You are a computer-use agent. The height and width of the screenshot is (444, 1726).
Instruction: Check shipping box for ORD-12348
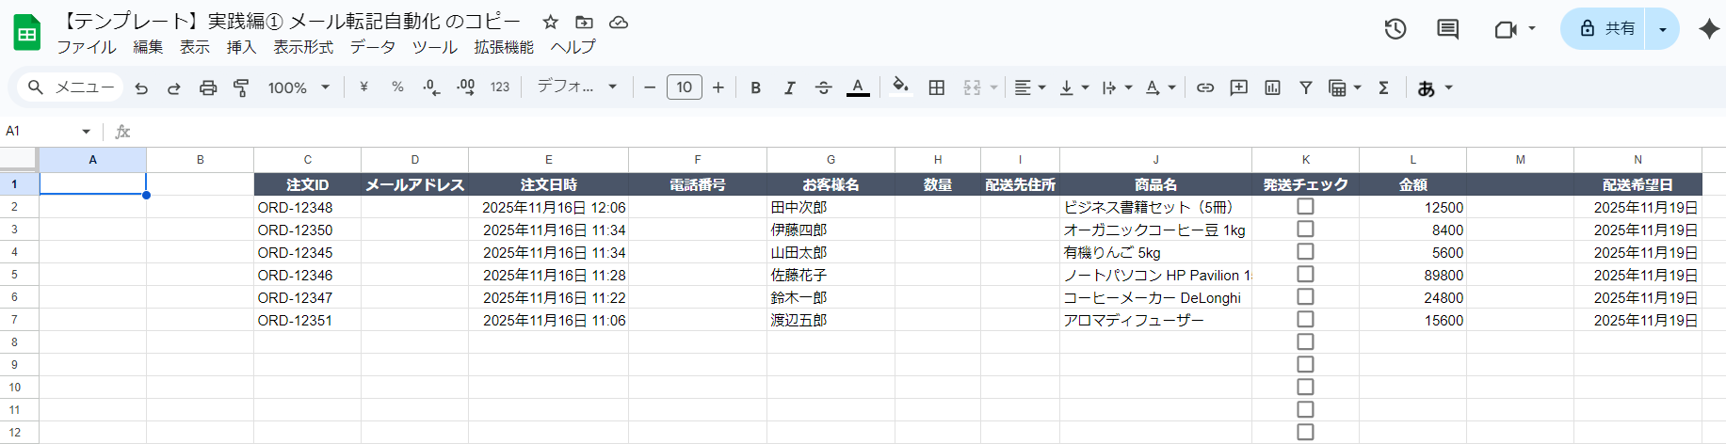click(1305, 206)
